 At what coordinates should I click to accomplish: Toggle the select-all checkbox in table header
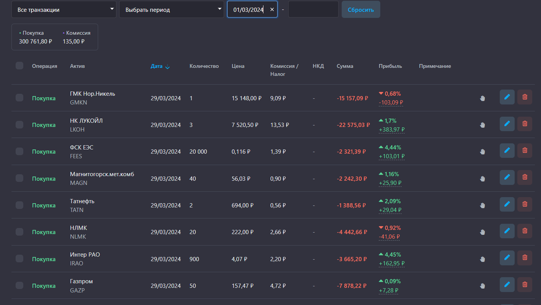point(19,66)
